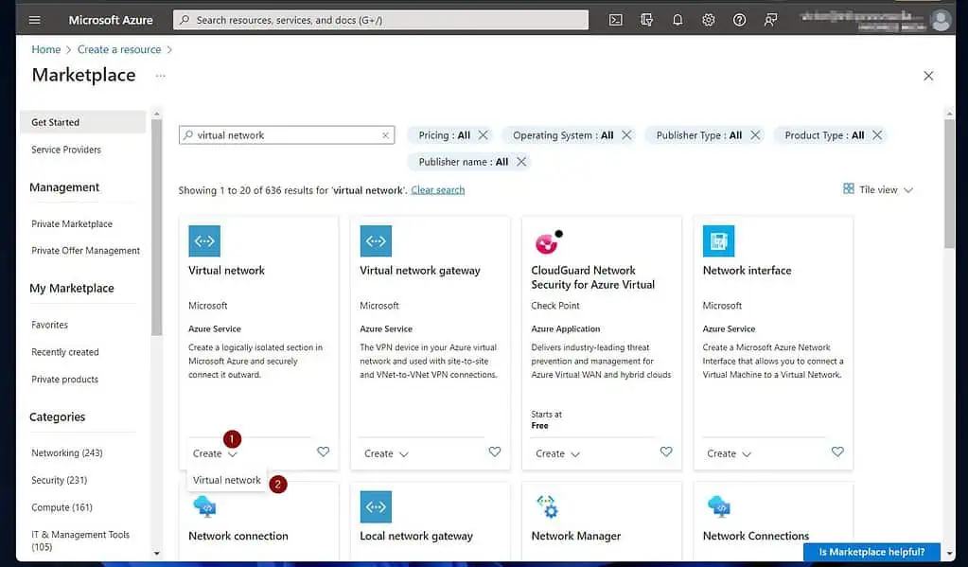Select the Virtual network service icon

204,240
